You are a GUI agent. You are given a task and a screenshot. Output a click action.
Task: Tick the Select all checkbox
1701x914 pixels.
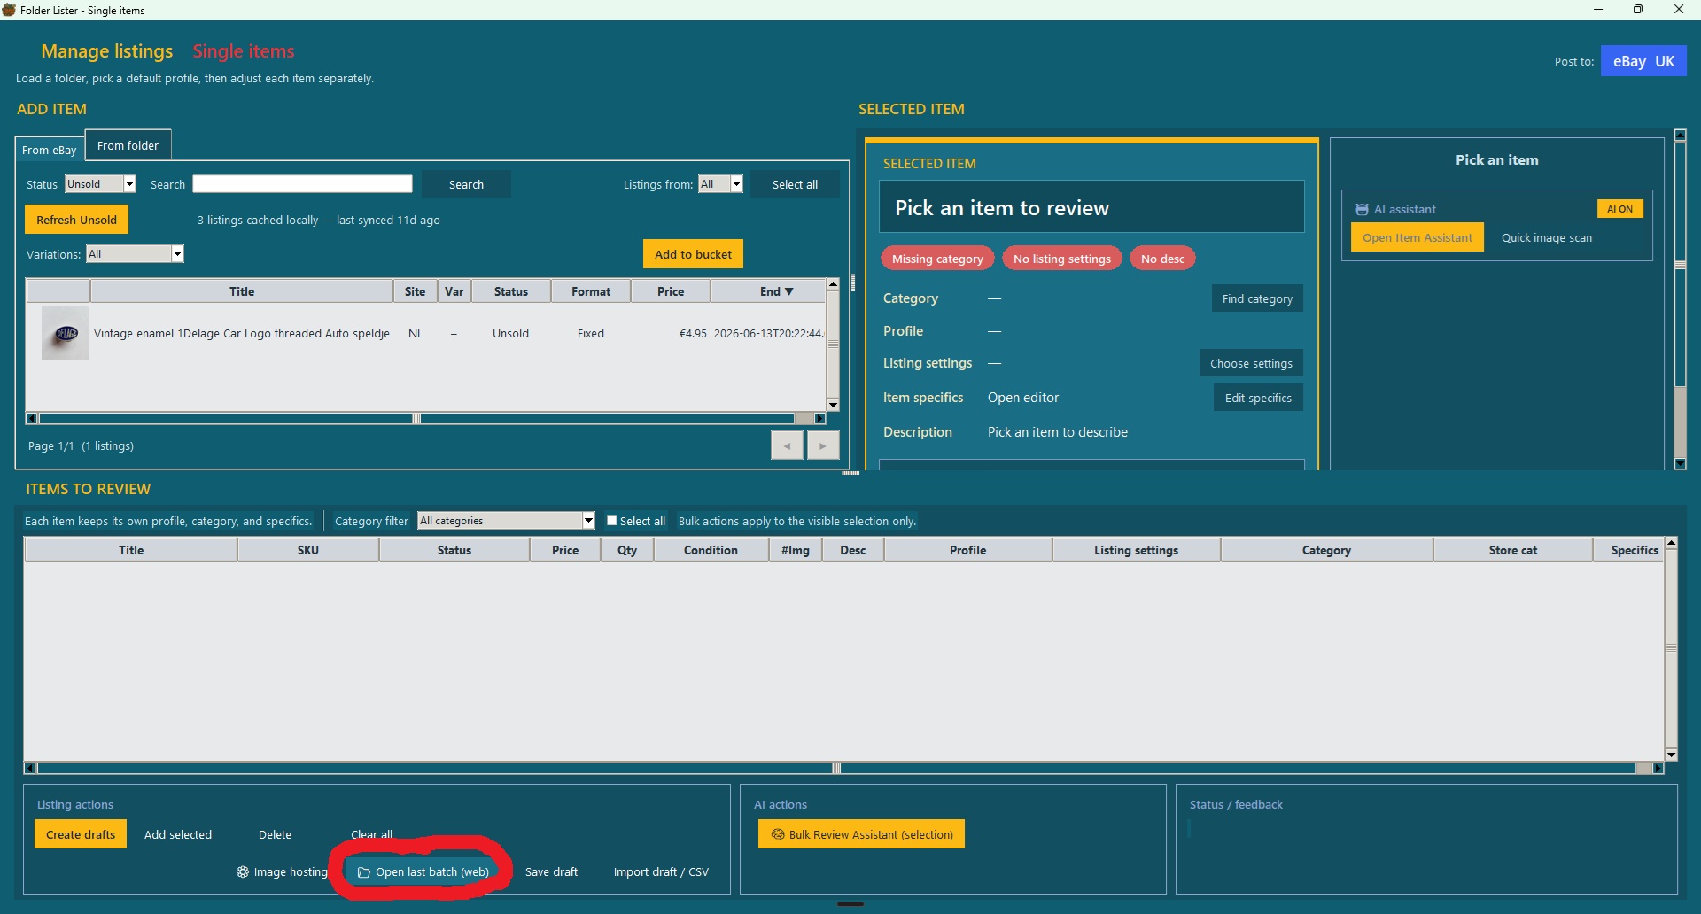click(x=611, y=521)
